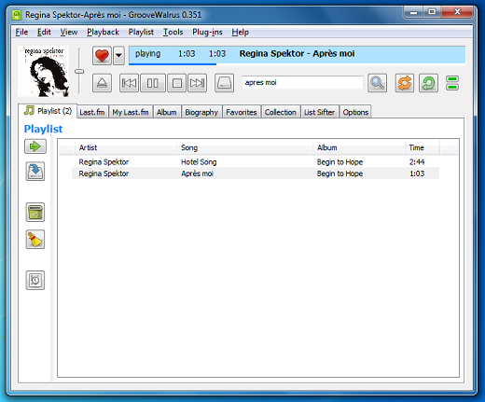Click the red heart favorite button
The width and height of the screenshot is (485, 402).
(102, 56)
